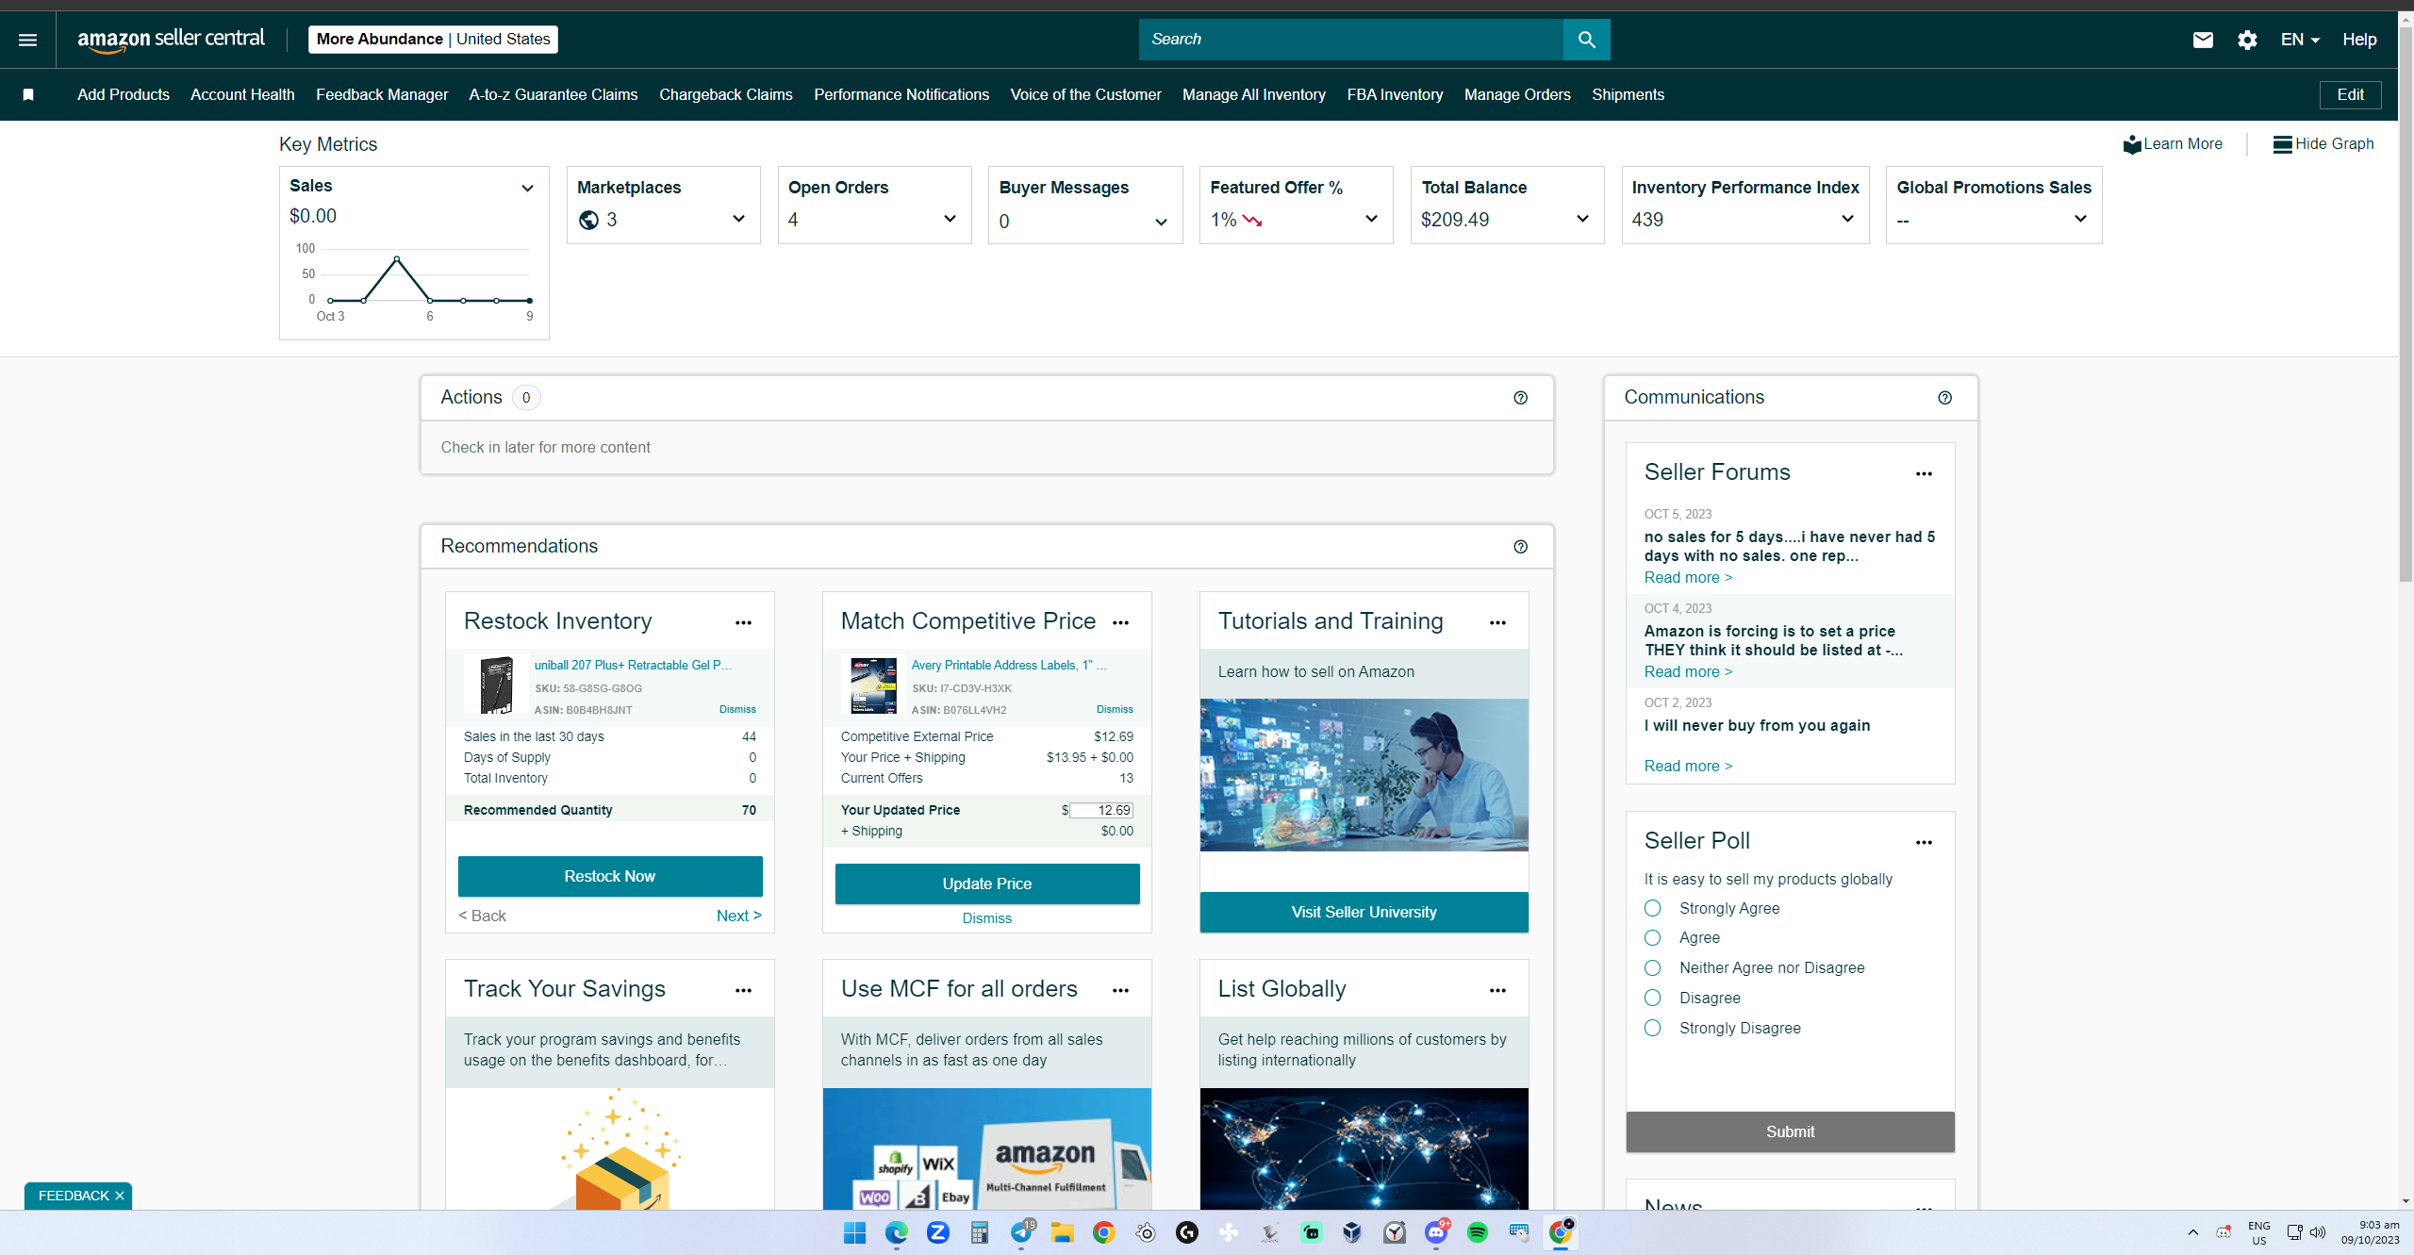Open Zoom from the taskbar

pos(937,1232)
